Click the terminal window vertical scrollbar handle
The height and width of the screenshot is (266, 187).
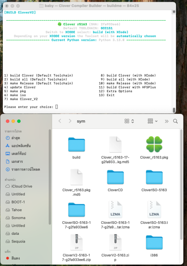tap(174, 110)
